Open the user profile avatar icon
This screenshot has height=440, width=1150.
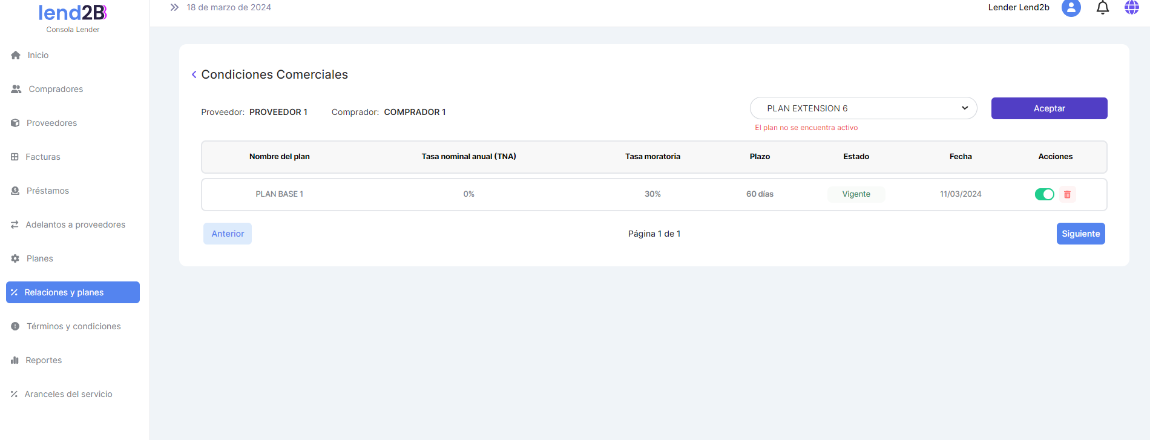(x=1071, y=8)
